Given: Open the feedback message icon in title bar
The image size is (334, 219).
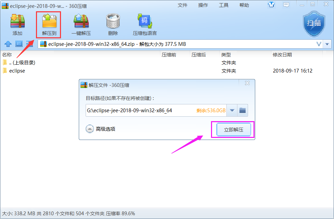Looking at the screenshot, I should [x=286, y=5].
